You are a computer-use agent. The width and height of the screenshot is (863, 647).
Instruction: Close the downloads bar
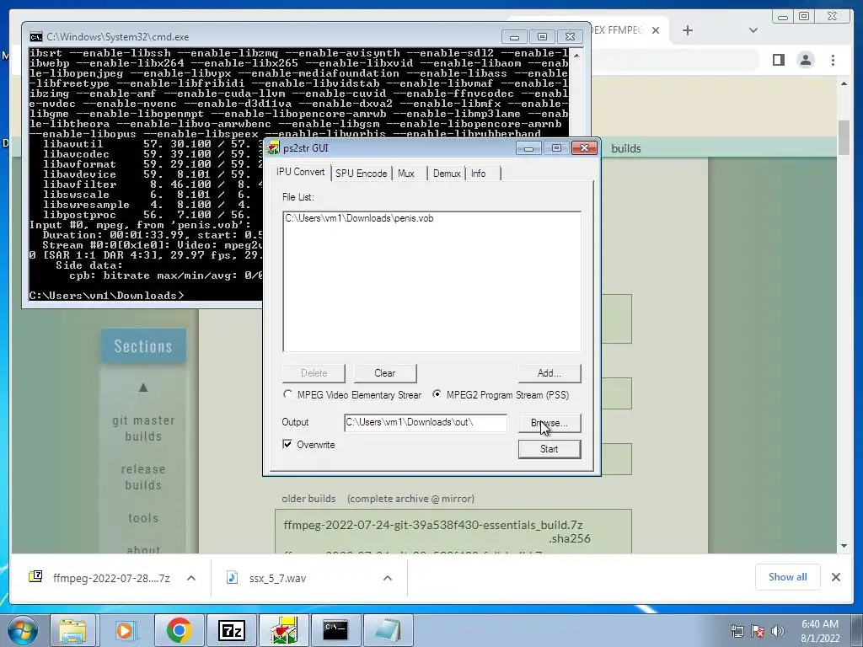pos(835,577)
